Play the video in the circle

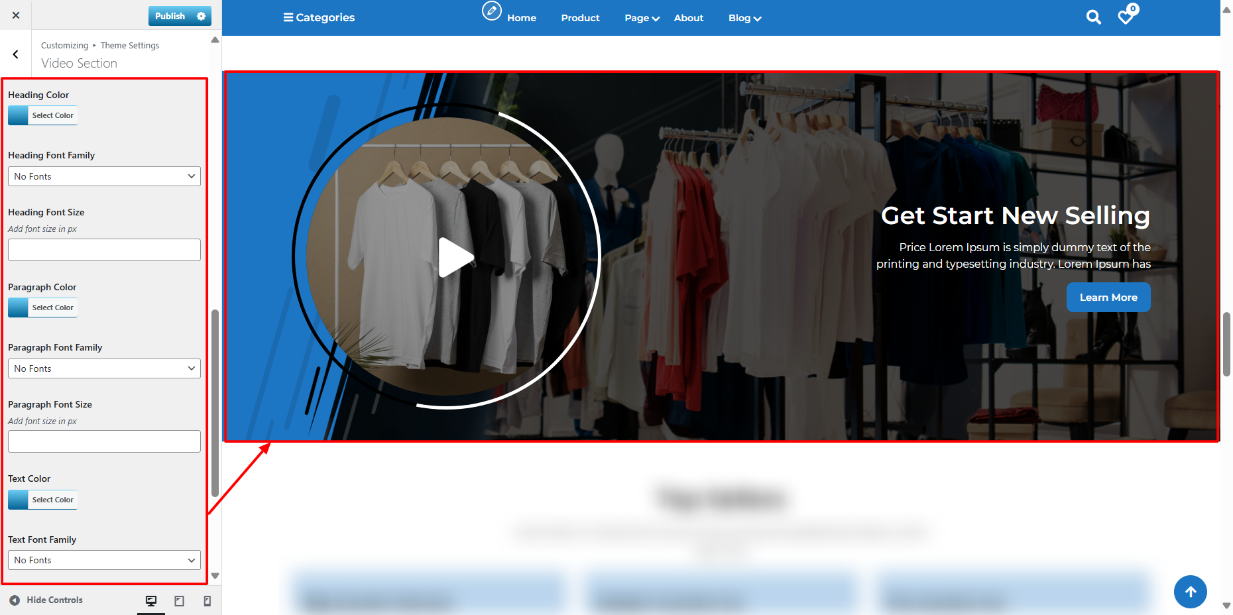click(x=455, y=257)
